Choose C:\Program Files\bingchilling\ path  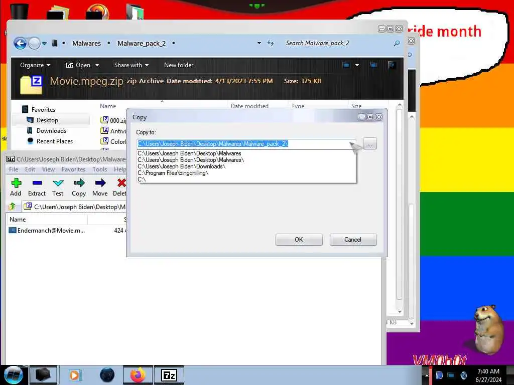click(246, 173)
